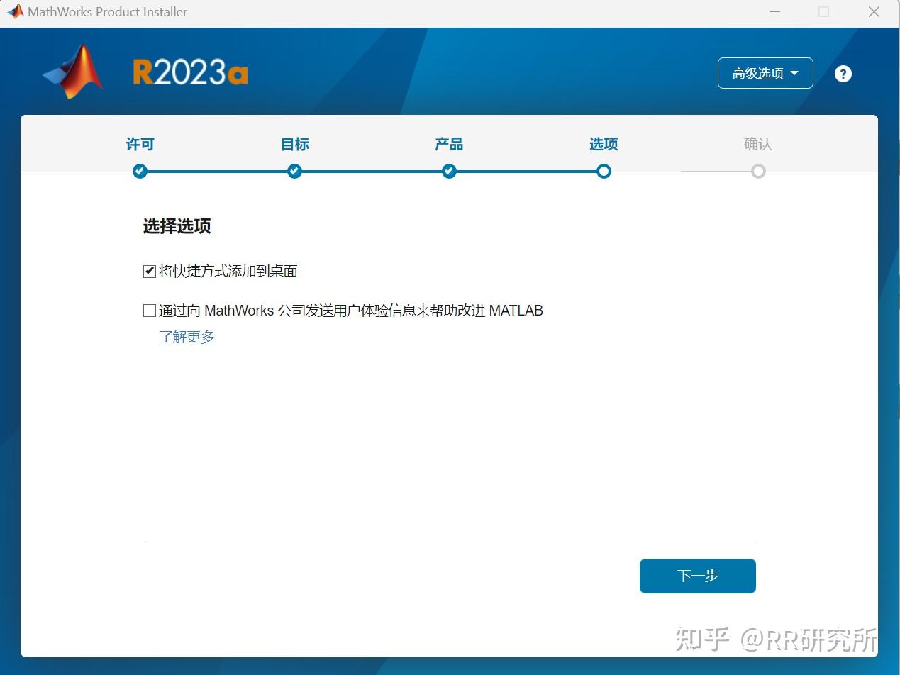The height and width of the screenshot is (675, 900).
Task: Go back to the 目标 step
Action: pos(294,145)
